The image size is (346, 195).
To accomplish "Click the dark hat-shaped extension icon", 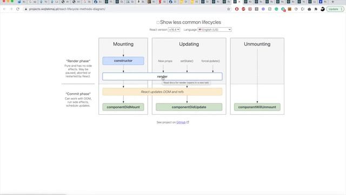I will point(309,9).
